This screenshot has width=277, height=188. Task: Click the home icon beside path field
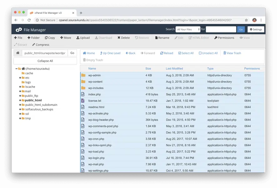coord(18,53)
